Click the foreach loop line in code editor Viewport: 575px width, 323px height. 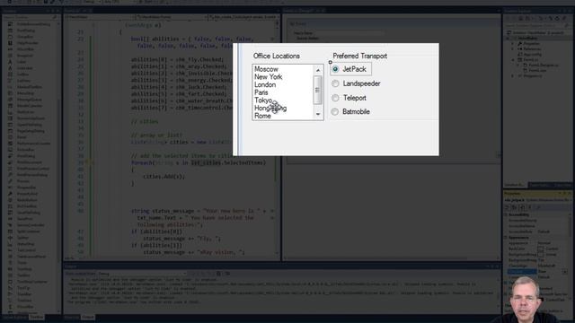pyautogui.click(x=198, y=162)
